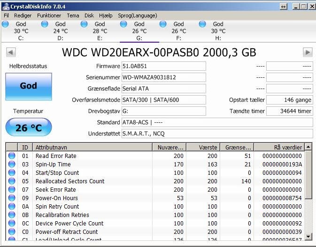Viewport: 316px width, 247px height.
Task: Open the Sprog(Language) menu
Action: click(x=138, y=15)
